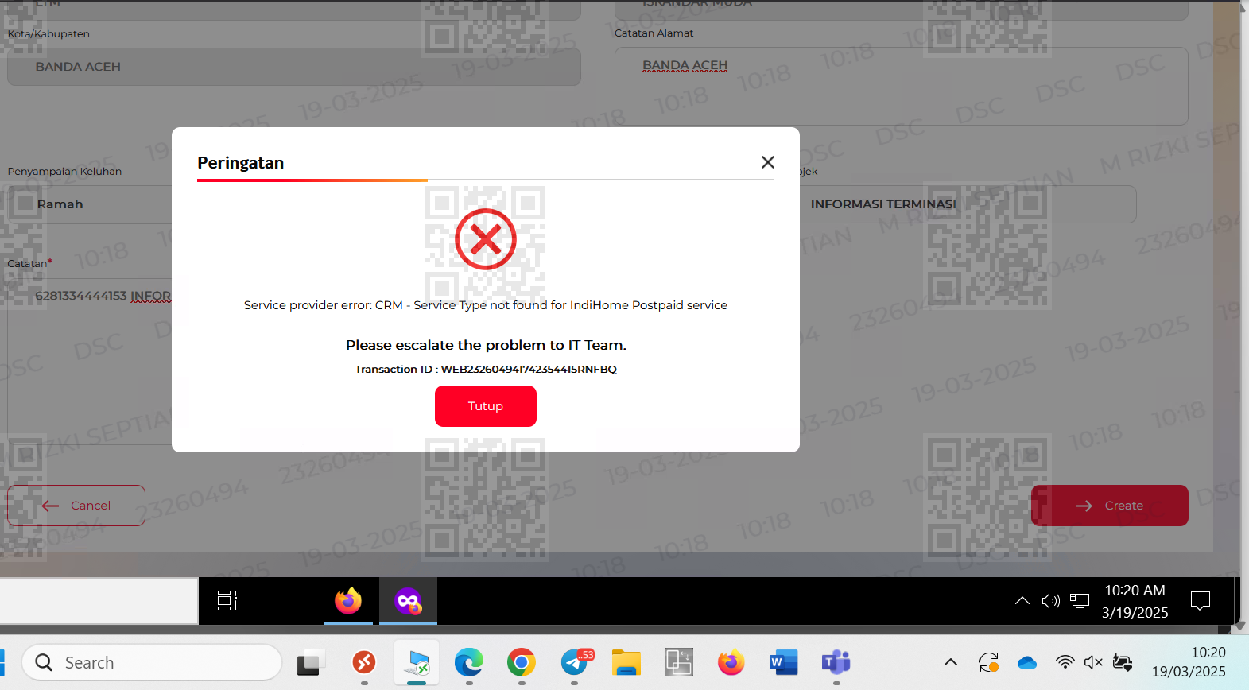The image size is (1249, 690).
Task: Select the Transaction ID text in the dialog
Action: click(x=486, y=369)
